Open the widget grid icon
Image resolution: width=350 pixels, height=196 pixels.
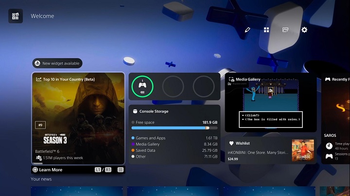[x=266, y=30]
